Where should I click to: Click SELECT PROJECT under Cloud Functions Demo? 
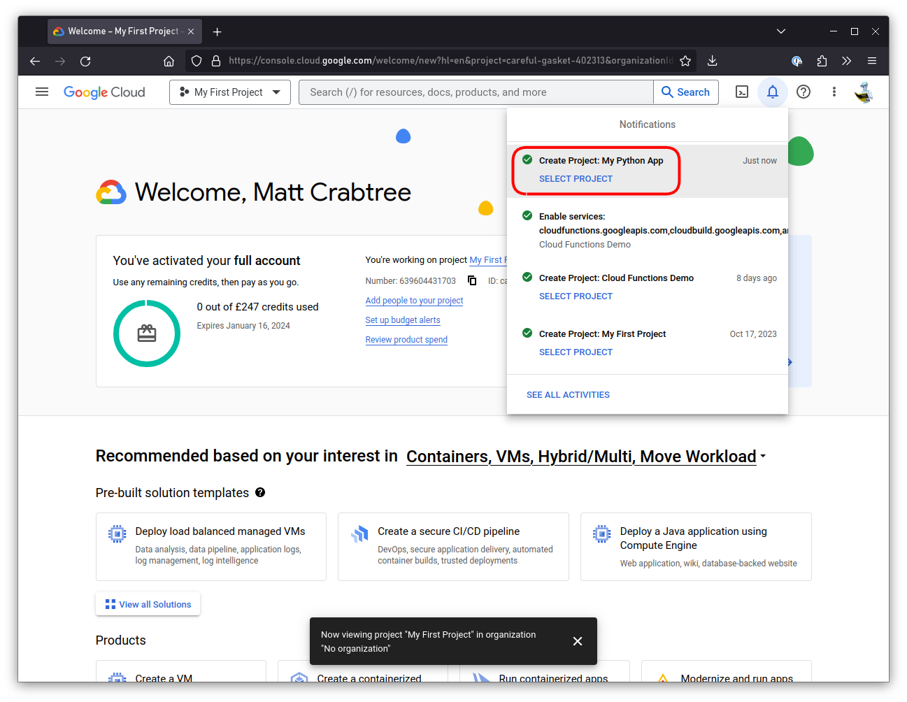pos(576,296)
